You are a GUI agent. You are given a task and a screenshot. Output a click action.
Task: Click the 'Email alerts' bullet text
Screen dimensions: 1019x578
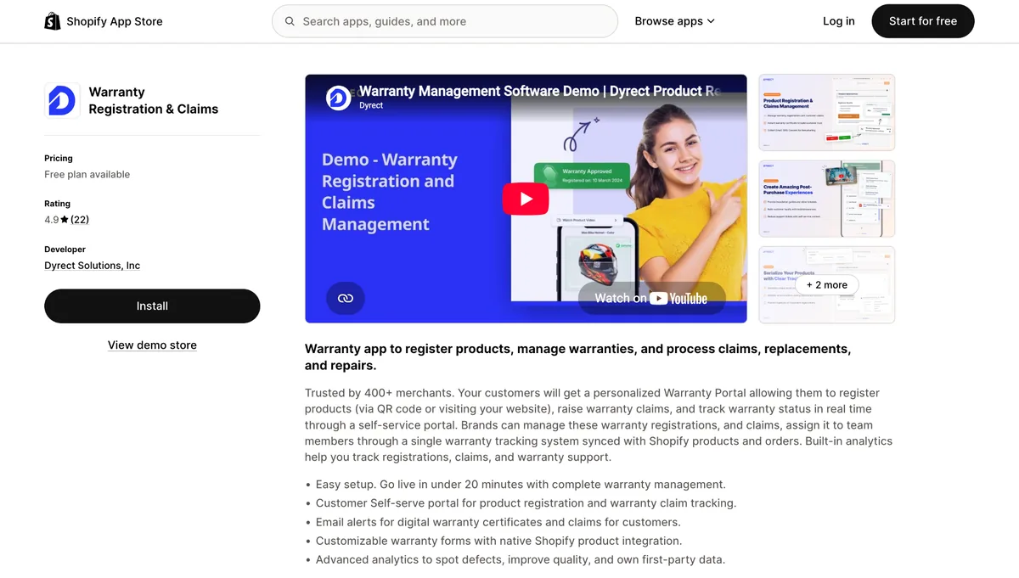(x=498, y=522)
